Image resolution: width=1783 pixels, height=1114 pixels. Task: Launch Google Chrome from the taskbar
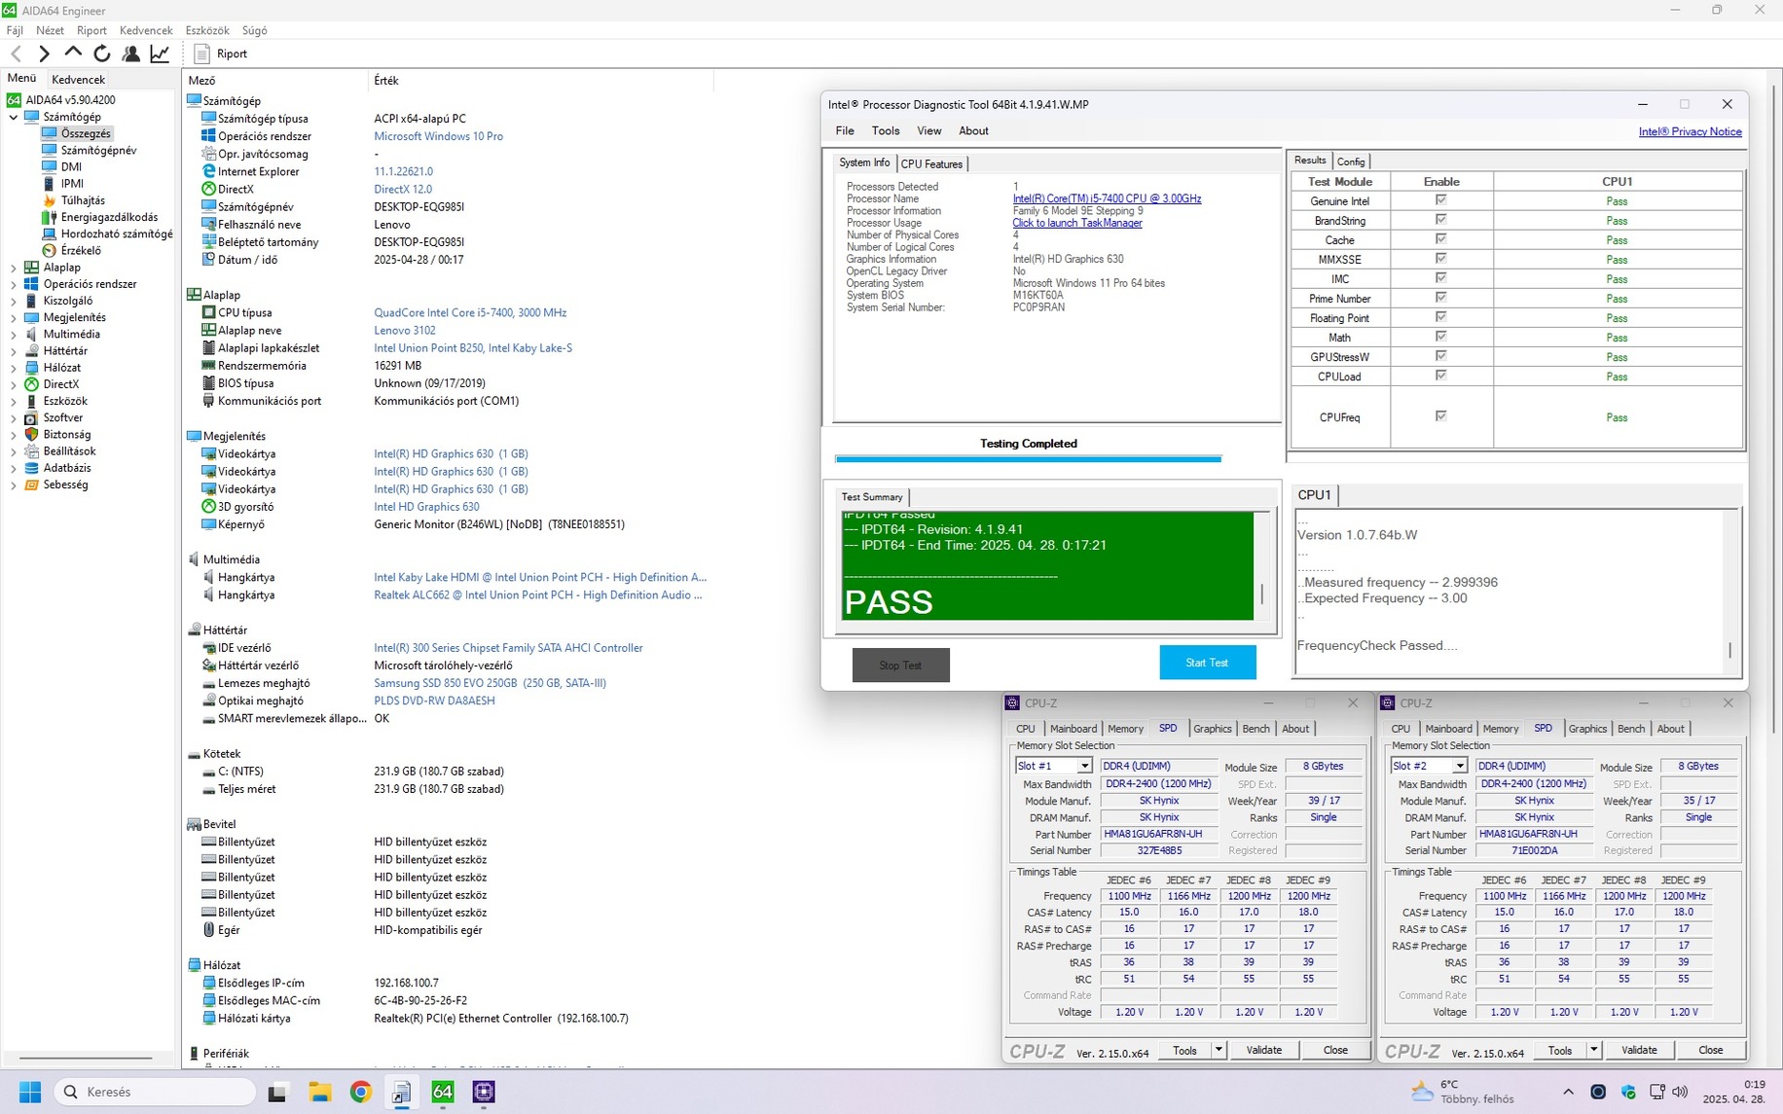pyautogui.click(x=361, y=1092)
